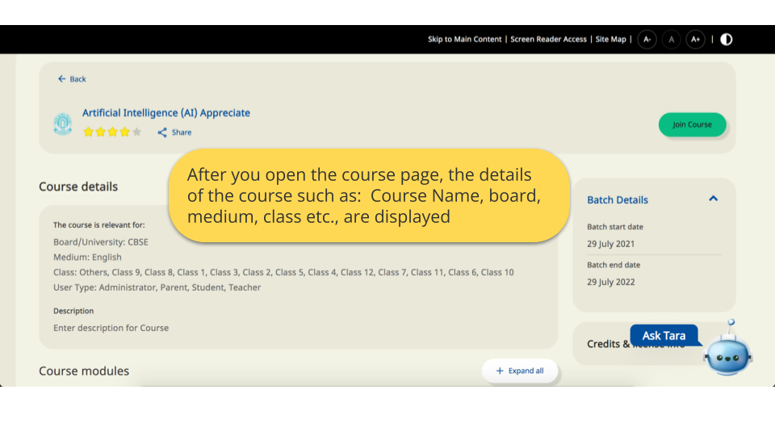Increase font size with A+ icon
This screenshot has width=775, height=436.
pyautogui.click(x=695, y=40)
